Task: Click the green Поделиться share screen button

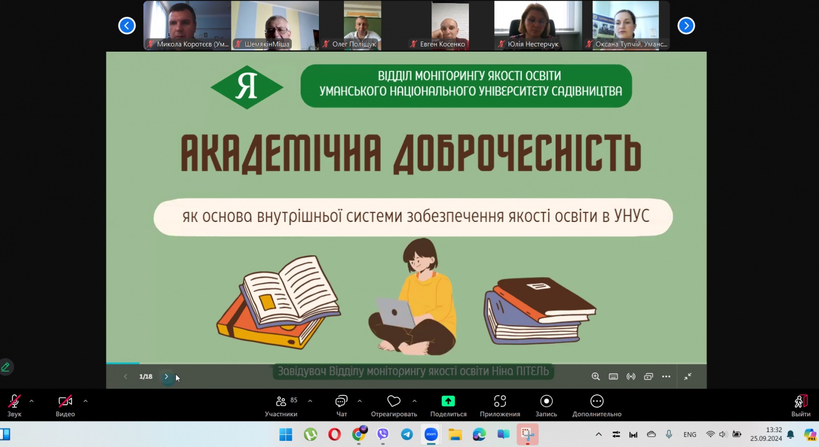Action: pos(448,406)
